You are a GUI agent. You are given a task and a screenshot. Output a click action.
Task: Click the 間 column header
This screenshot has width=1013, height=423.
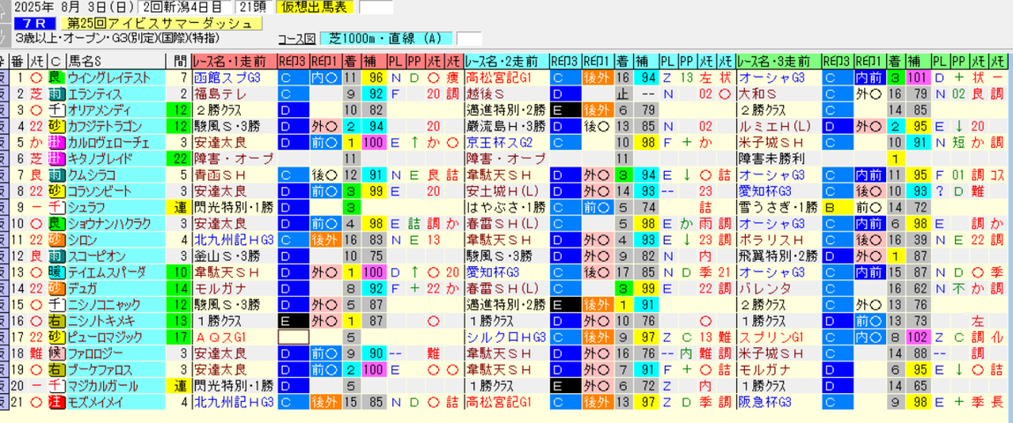click(x=178, y=62)
